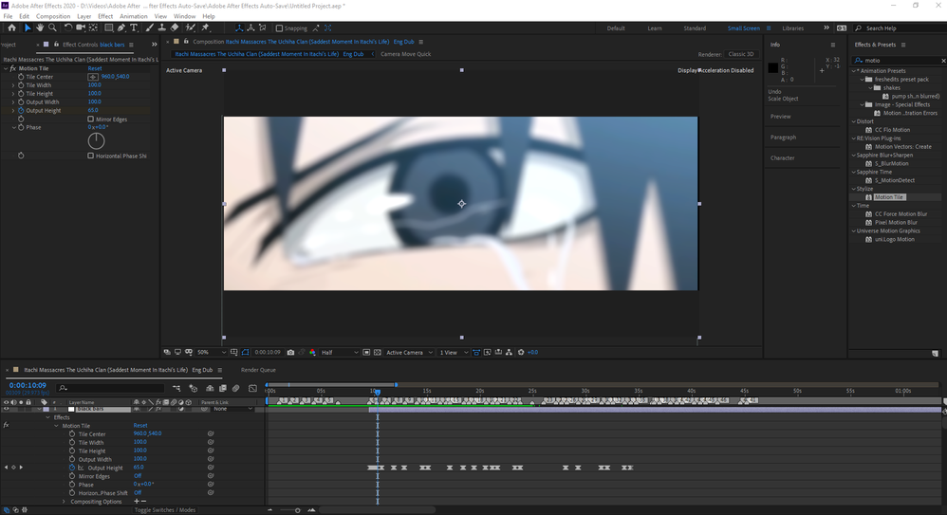The height and width of the screenshot is (515, 947).
Task: Click Motion Tile preset icon in Effects panel
Action: [868, 197]
